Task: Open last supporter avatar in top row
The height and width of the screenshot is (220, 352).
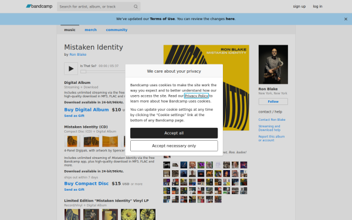Action: [243, 165]
